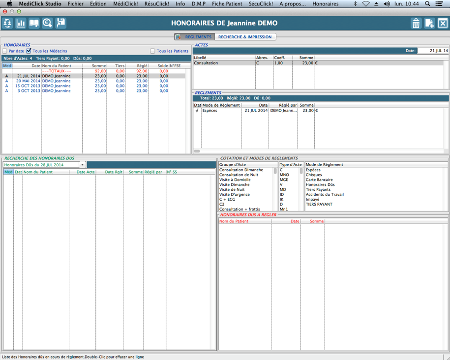This screenshot has width=450, height=360.
Task: Click the euro magnifier search icon
Action: click(47, 23)
